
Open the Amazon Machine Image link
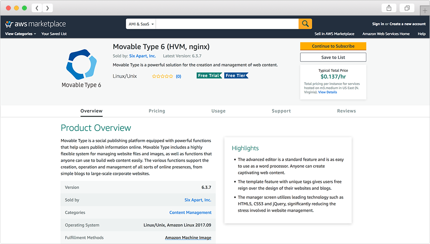(188, 238)
